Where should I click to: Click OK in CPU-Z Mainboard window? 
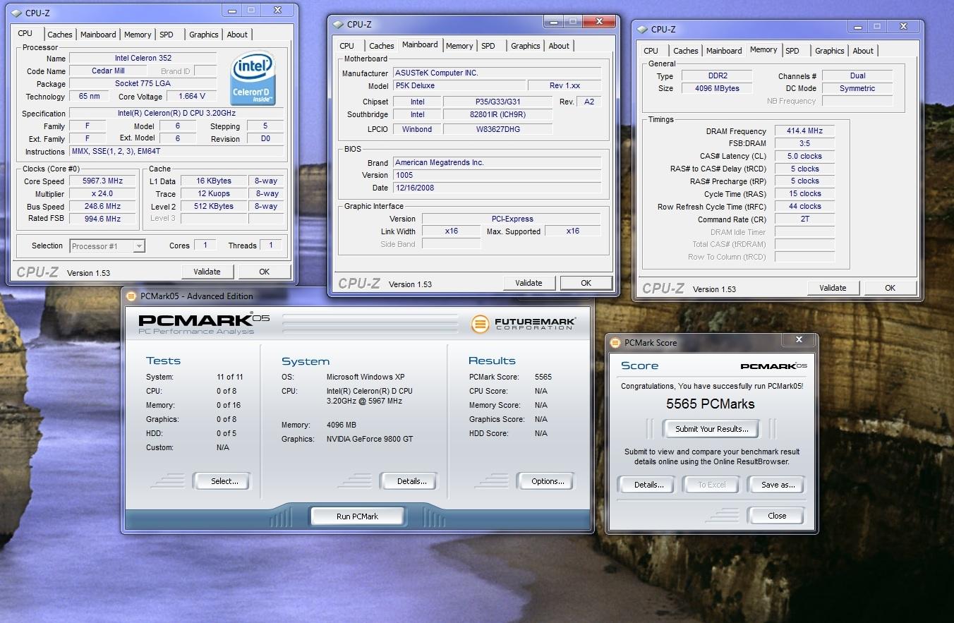pyautogui.click(x=586, y=283)
